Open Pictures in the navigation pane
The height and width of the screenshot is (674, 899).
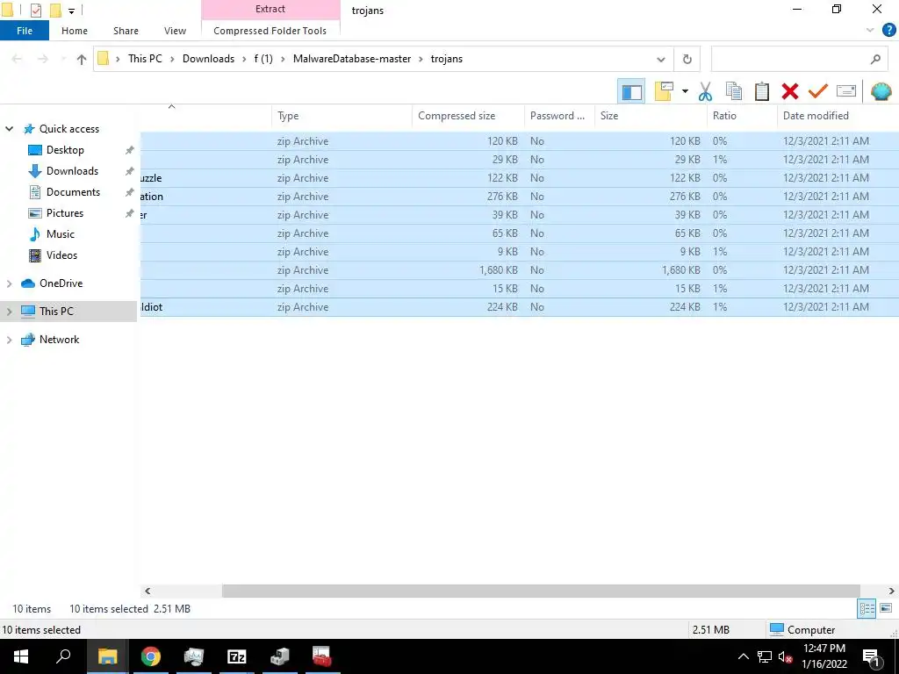[x=65, y=213]
